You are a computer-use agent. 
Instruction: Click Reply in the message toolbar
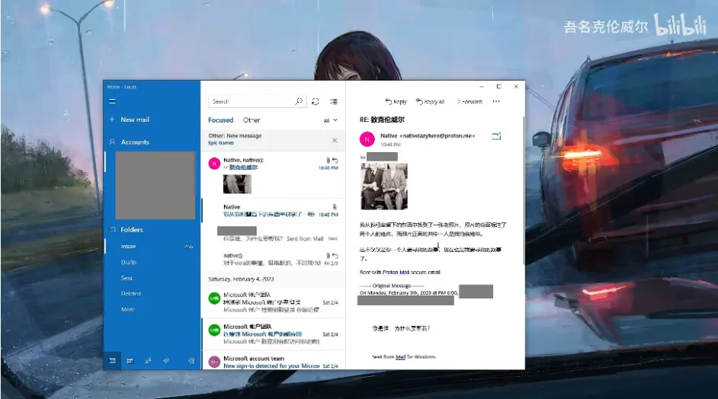(396, 101)
